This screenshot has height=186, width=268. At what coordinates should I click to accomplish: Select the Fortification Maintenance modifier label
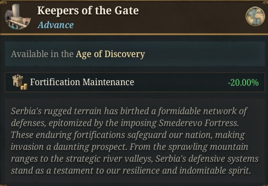point(82,82)
